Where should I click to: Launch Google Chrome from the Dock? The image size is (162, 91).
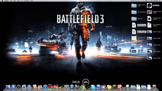[x=82, y=87]
